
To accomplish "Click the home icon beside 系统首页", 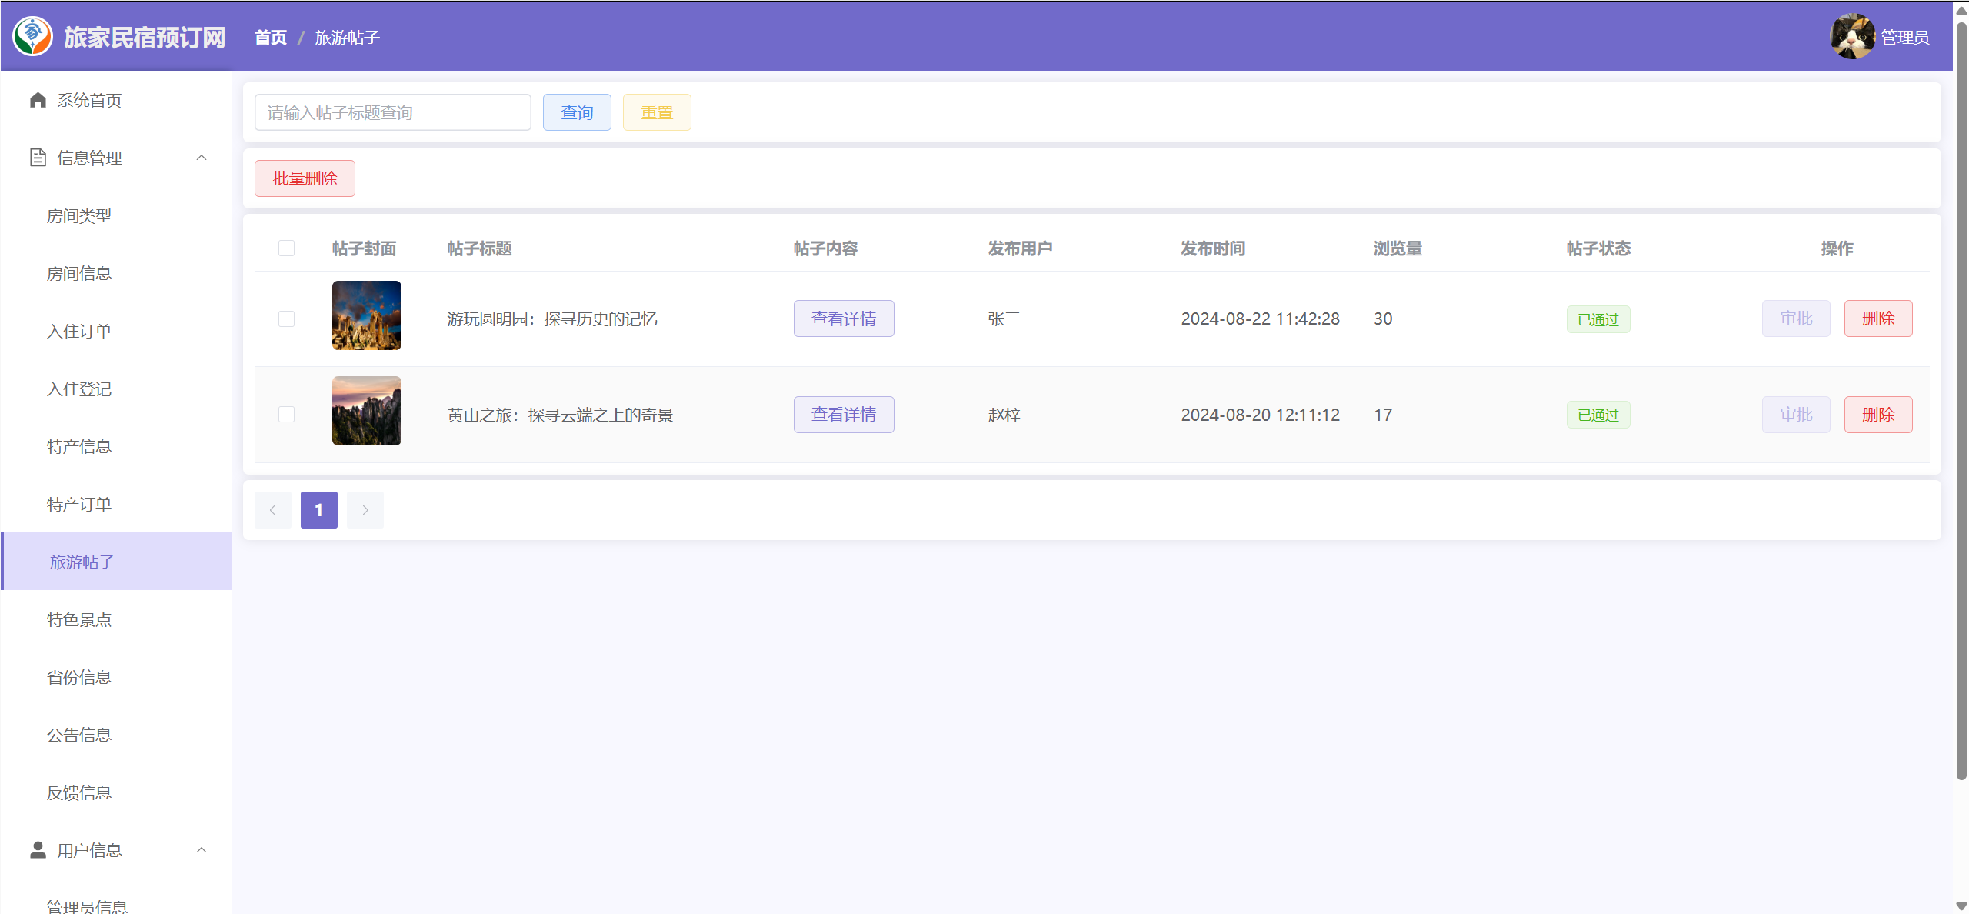I will pos(38,101).
